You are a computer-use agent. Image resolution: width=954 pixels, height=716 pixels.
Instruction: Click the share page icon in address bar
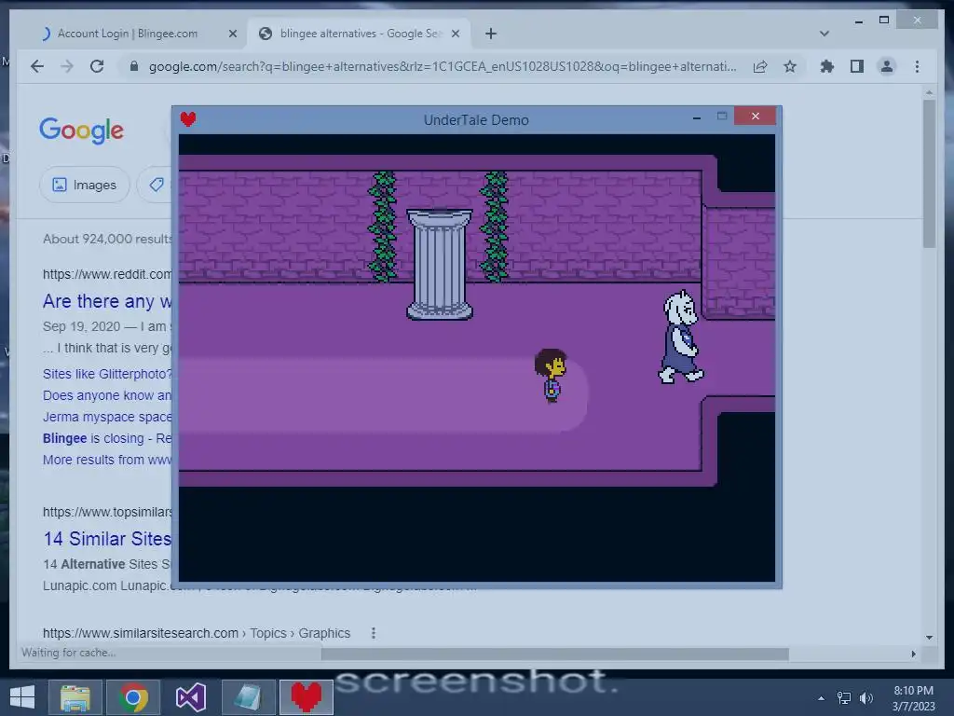[x=760, y=66]
